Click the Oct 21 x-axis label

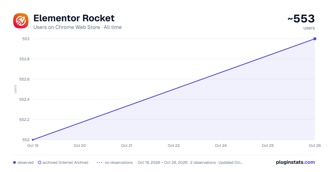pyautogui.click(x=127, y=146)
